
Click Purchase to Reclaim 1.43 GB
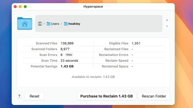pos(107,96)
